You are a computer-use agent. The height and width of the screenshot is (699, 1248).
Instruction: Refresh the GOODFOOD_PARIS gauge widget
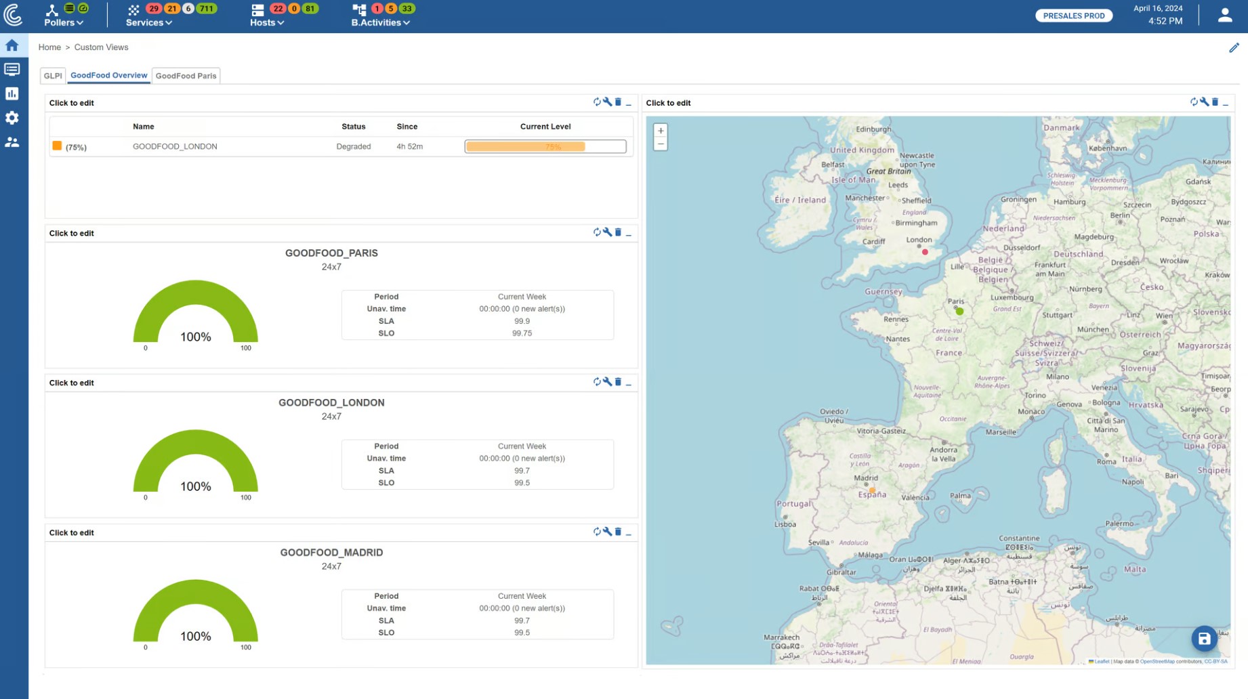point(597,232)
